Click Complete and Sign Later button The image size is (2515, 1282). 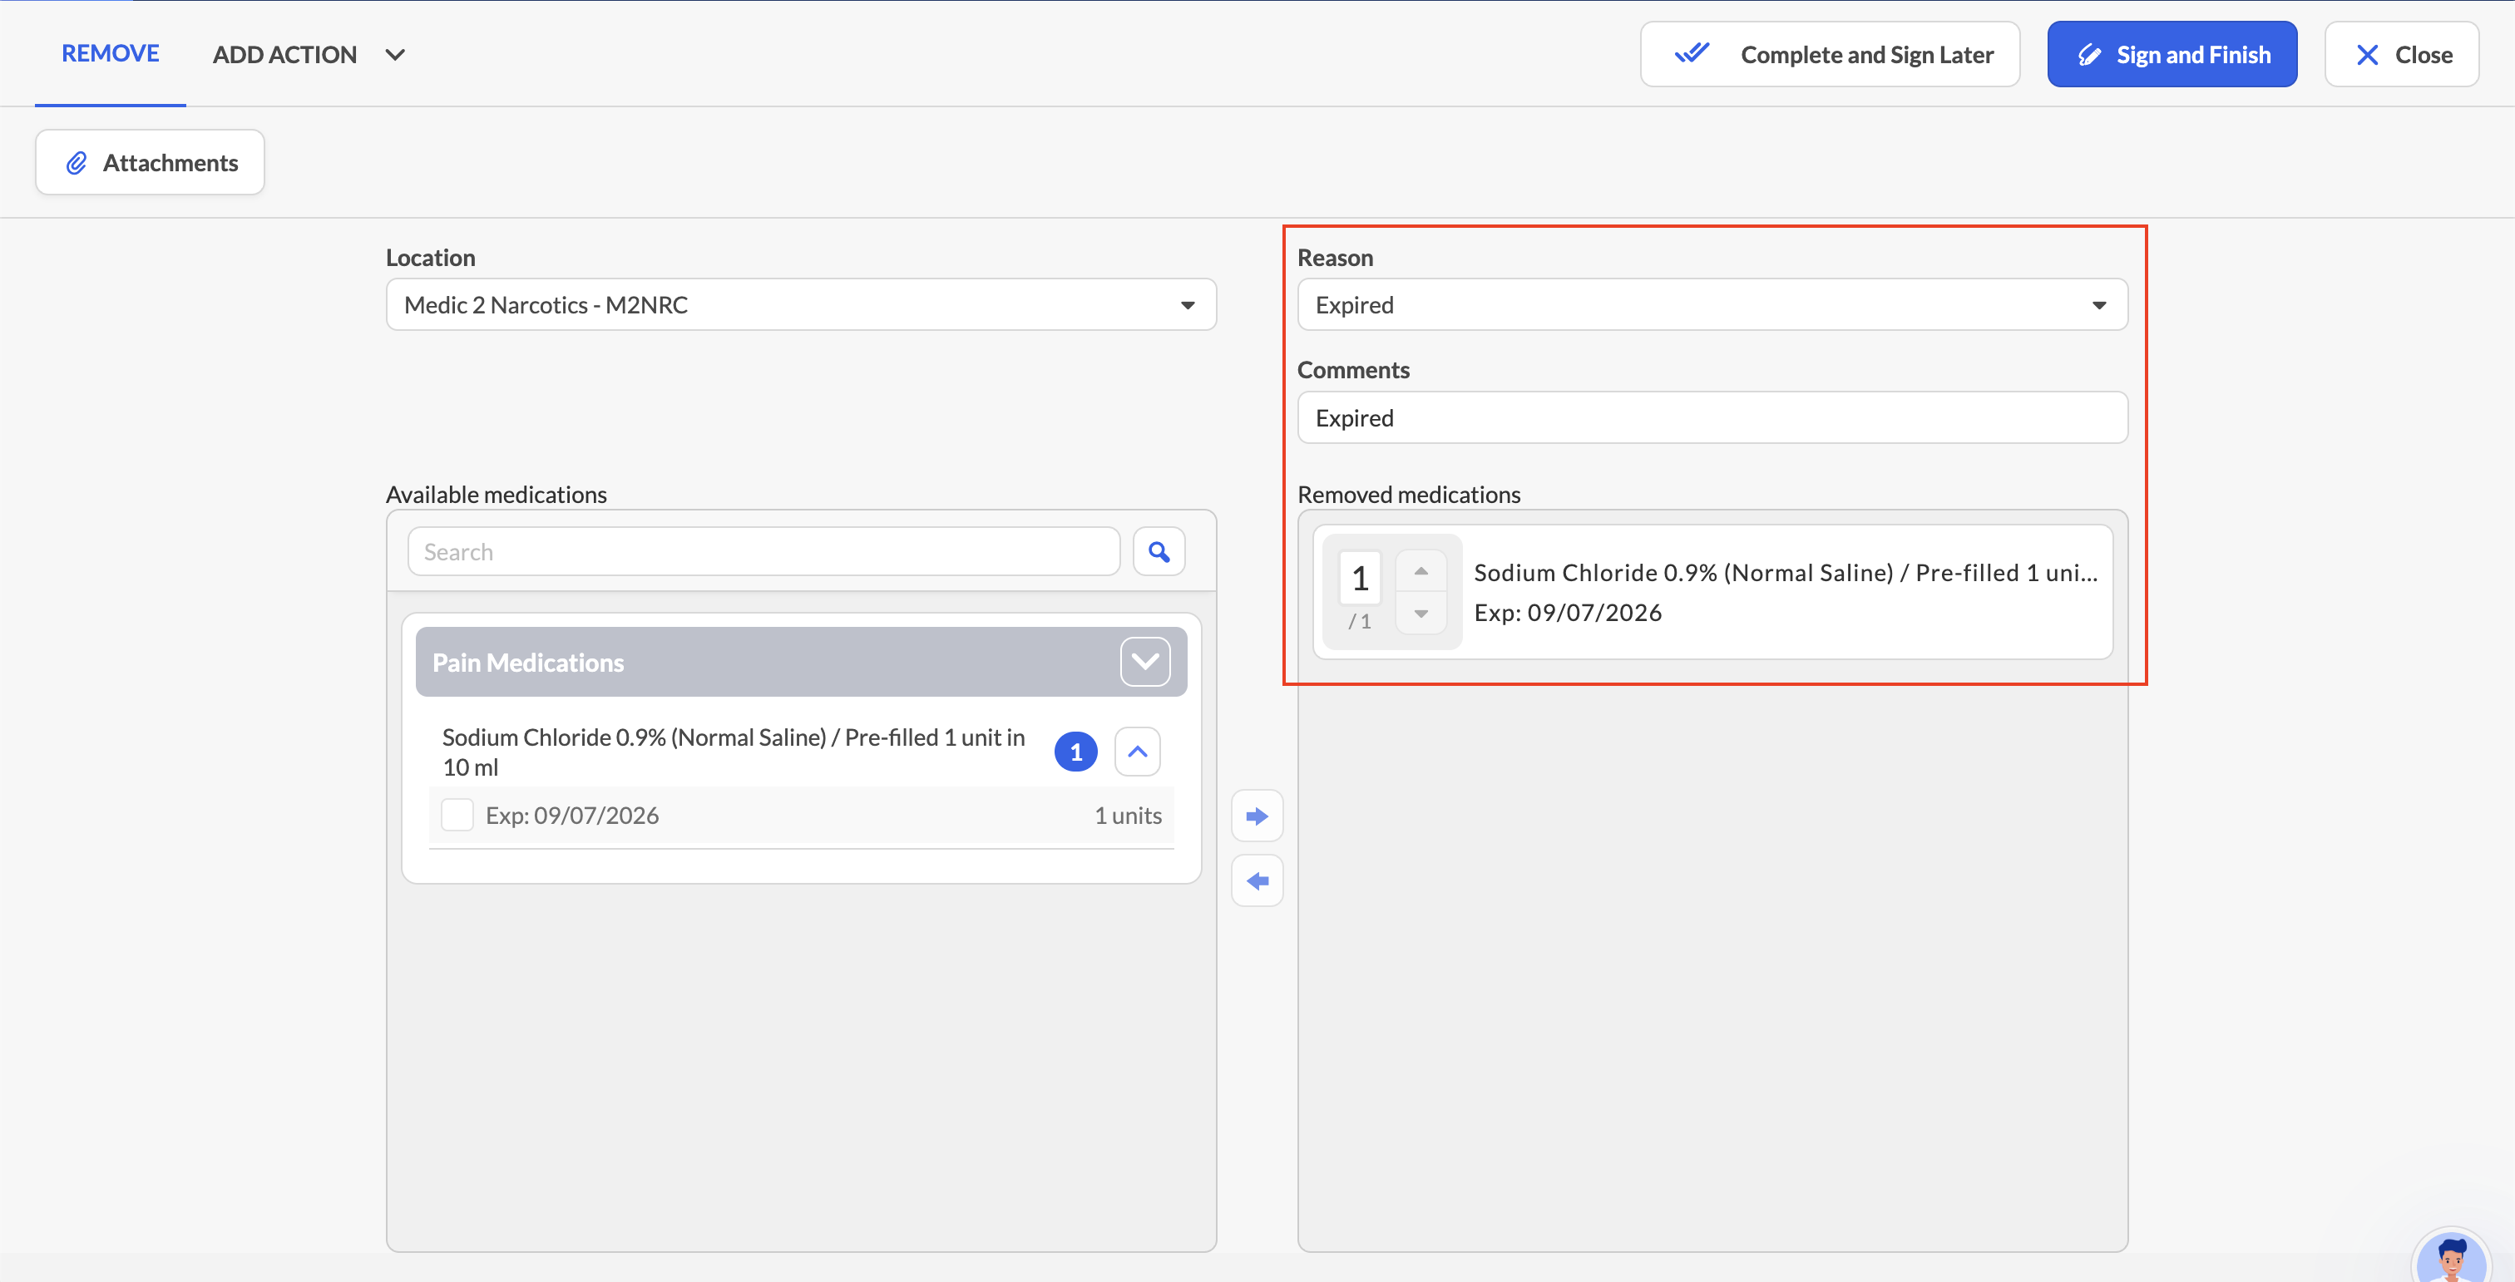[1830, 55]
